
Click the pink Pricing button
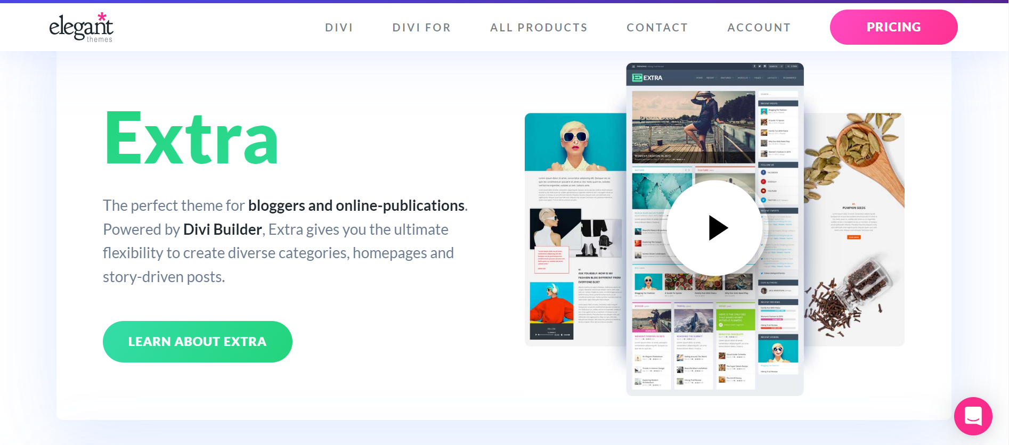click(893, 27)
